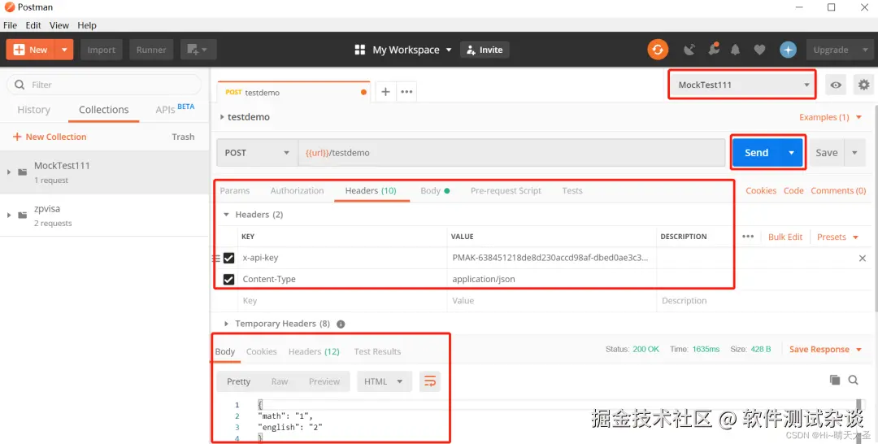The width and height of the screenshot is (878, 444).
Task: Open the Help menu
Action: (87, 25)
